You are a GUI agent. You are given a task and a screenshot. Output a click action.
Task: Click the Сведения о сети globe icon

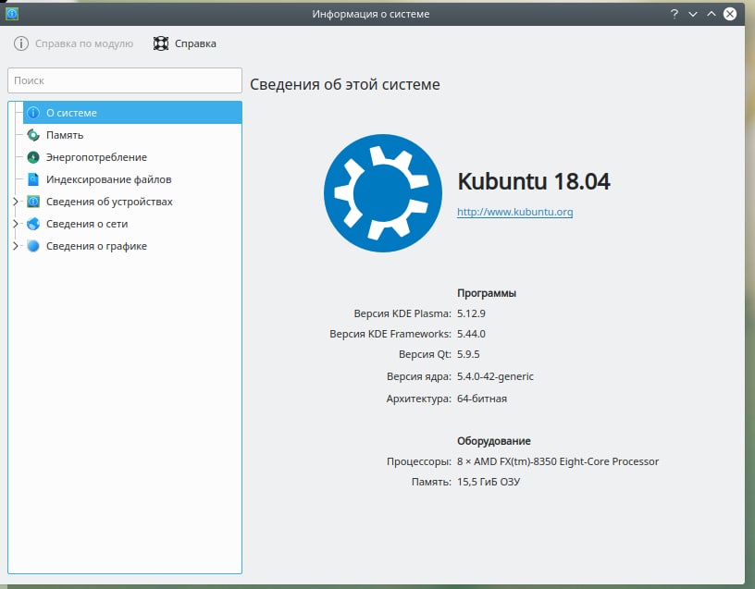tap(32, 224)
